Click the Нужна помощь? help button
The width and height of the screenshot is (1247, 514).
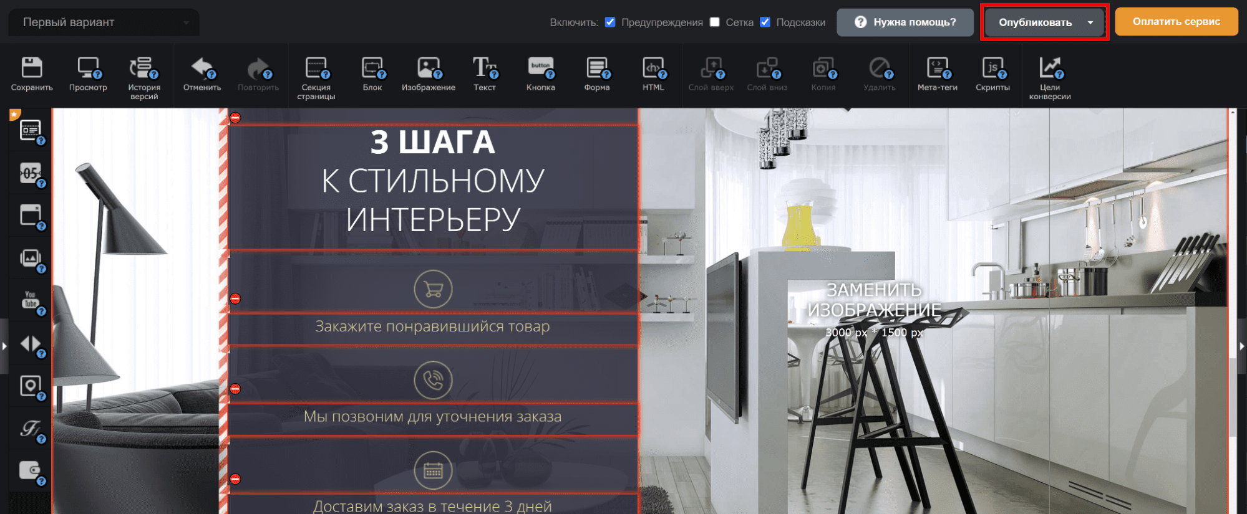click(x=905, y=22)
